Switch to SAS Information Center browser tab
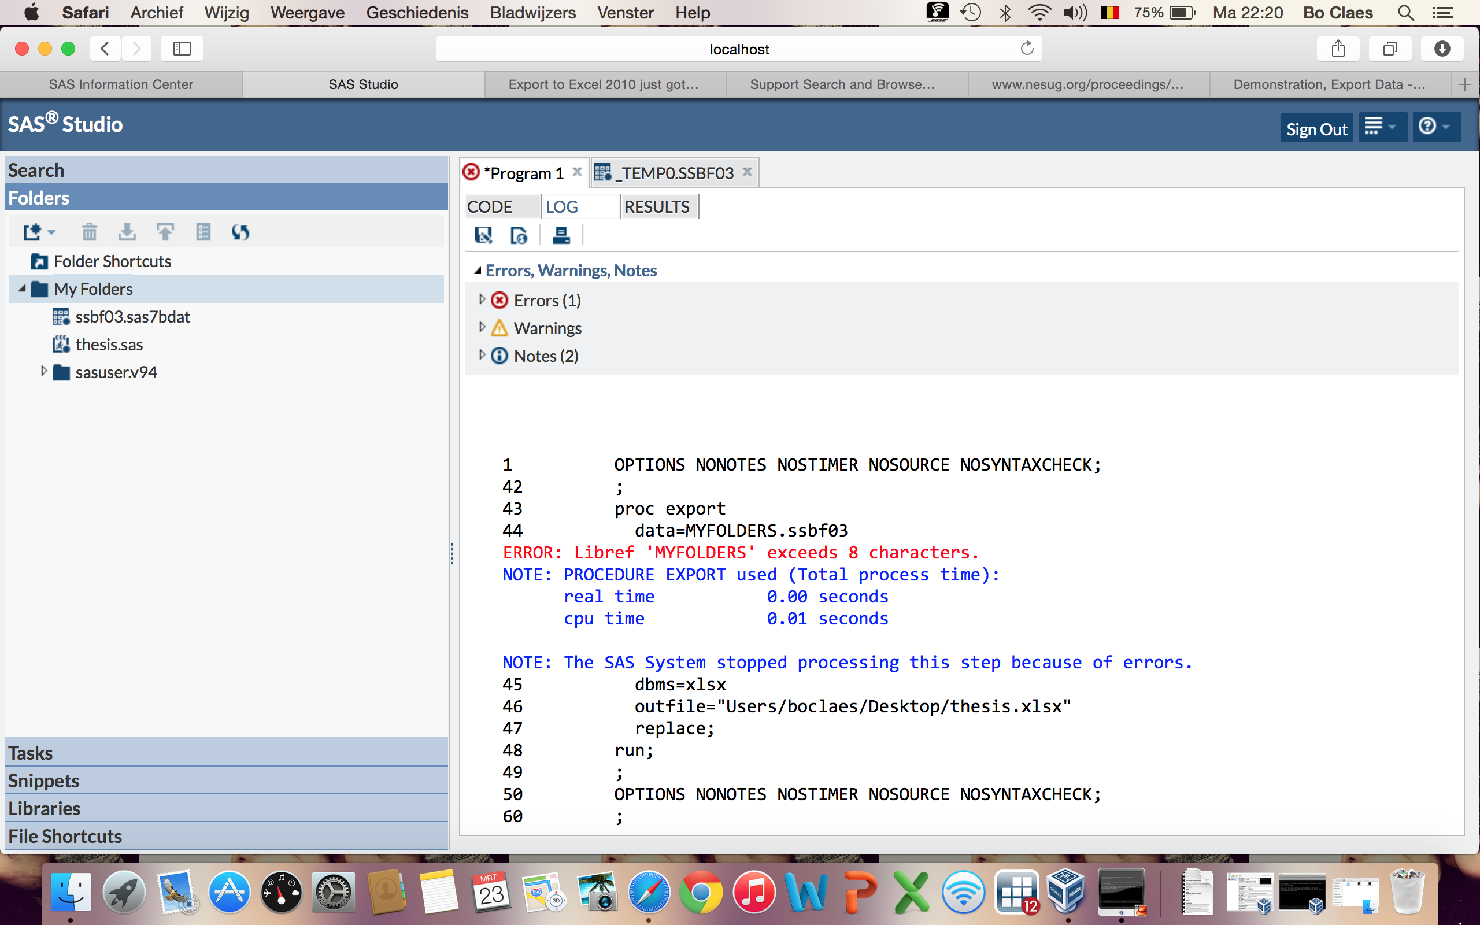The width and height of the screenshot is (1480, 925). [121, 84]
